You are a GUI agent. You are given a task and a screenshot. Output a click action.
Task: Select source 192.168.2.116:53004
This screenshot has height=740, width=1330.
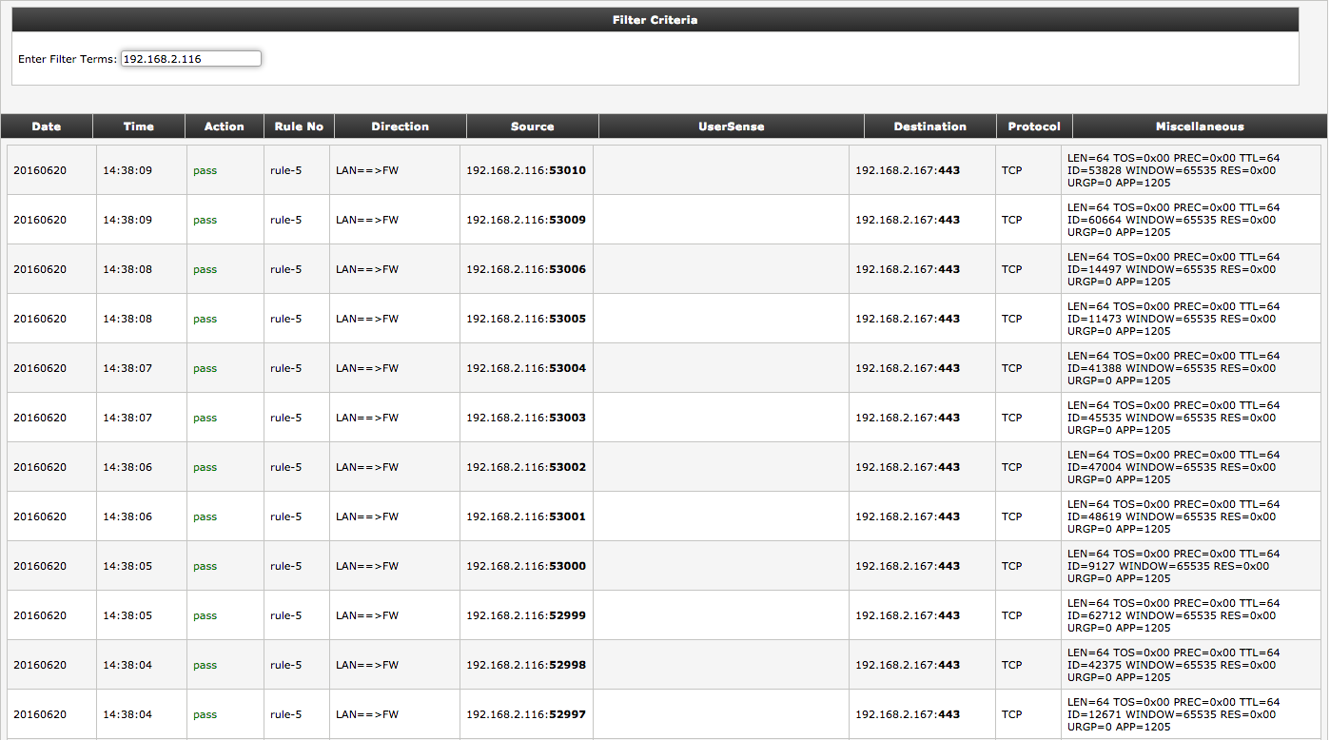(526, 368)
